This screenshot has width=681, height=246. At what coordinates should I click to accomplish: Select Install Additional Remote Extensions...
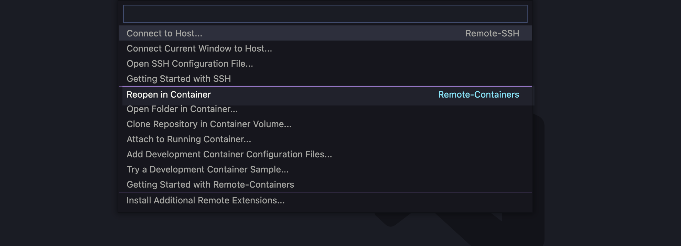point(325,200)
